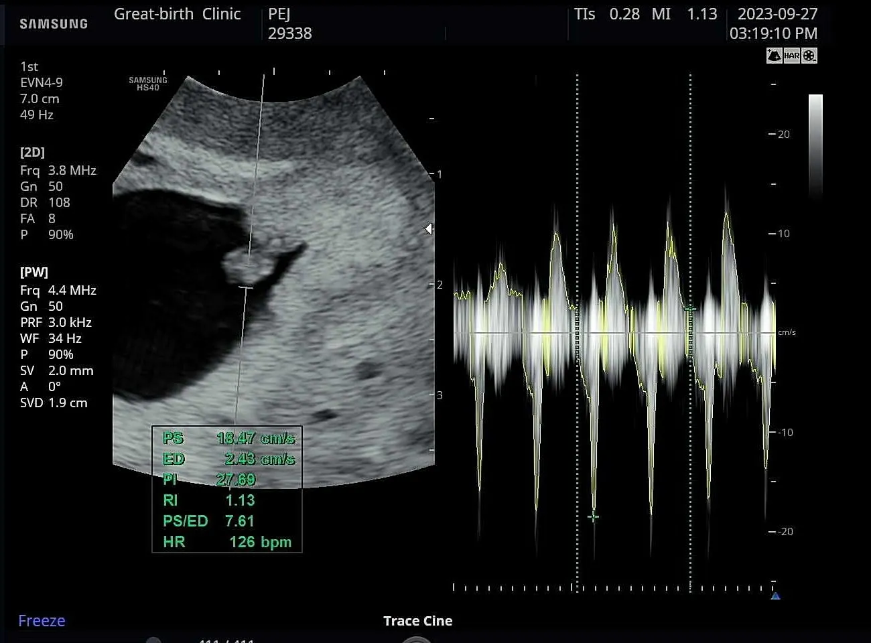Click the 20 velocity scale mark

click(783, 135)
